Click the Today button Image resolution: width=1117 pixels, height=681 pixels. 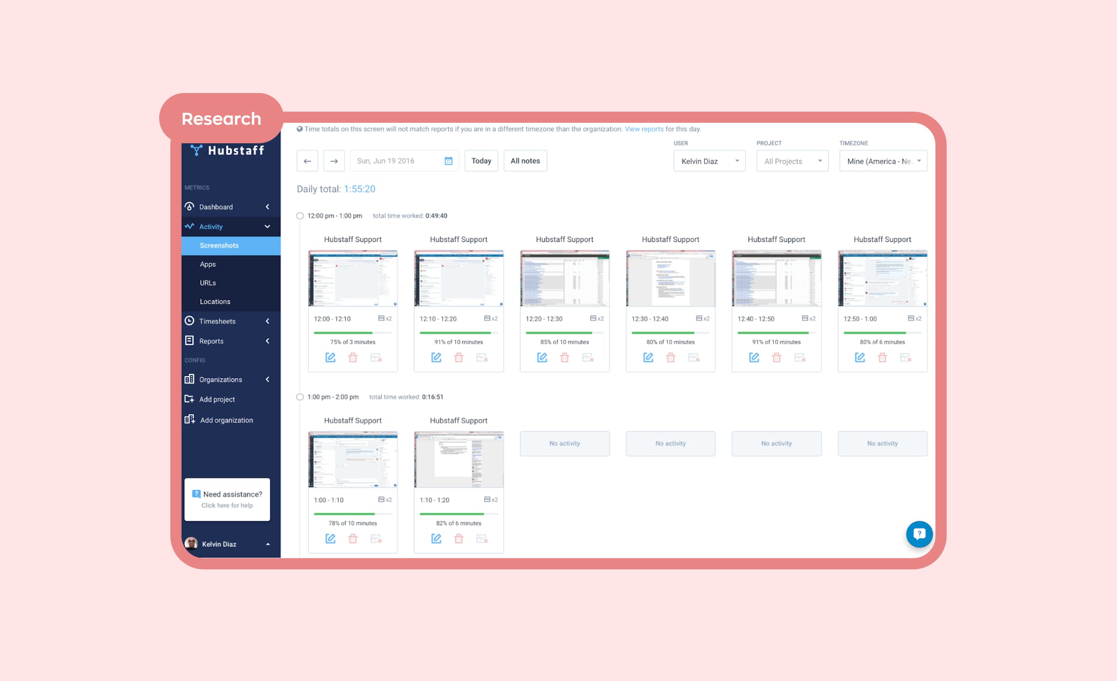[x=481, y=161]
